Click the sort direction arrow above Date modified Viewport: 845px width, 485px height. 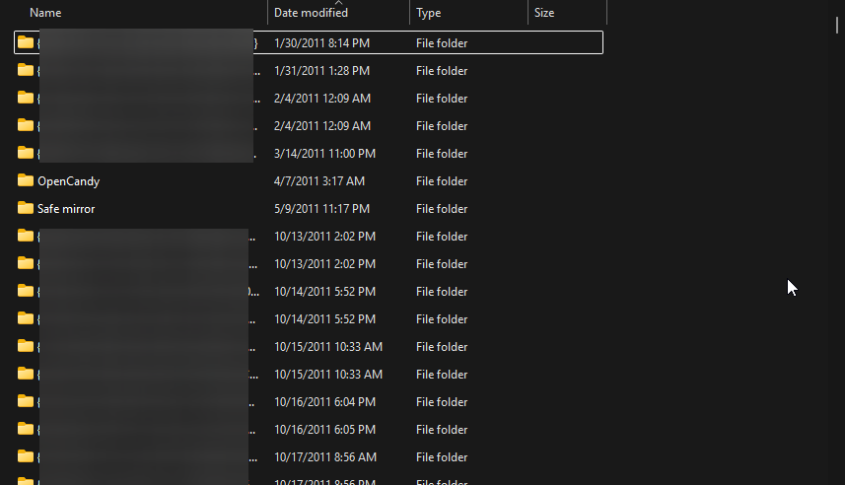[x=338, y=3]
